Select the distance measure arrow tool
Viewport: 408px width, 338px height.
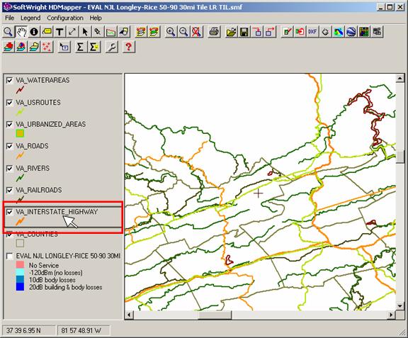point(72,32)
